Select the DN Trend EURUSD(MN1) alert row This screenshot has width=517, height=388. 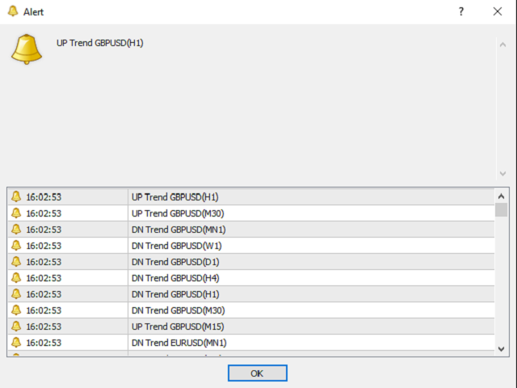click(x=179, y=343)
